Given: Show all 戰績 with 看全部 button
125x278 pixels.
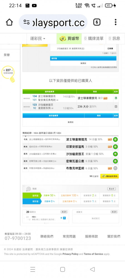Looking at the screenshot, I should pos(112,189).
